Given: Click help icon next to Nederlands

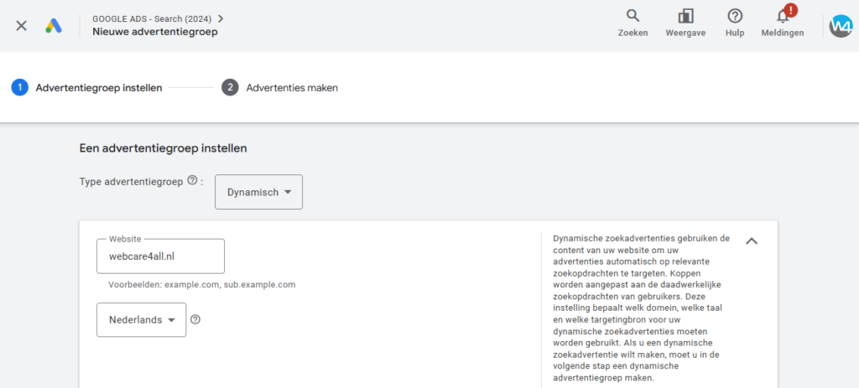Looking at the screenshot, I should pos(195,319).
